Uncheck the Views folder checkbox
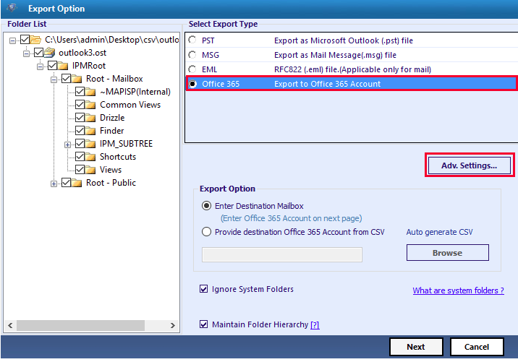This screenshot has height=362, width=518. (80, 170)
